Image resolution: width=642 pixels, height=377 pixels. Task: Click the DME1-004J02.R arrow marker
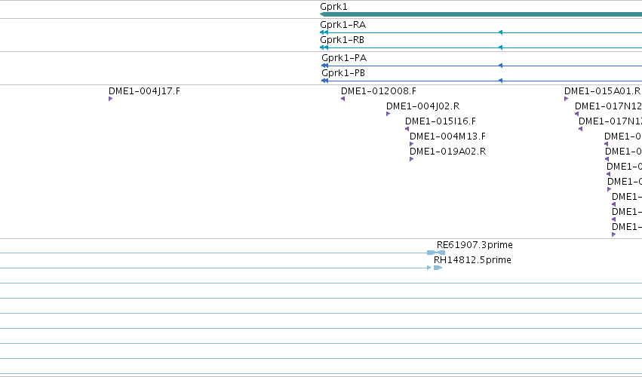(389, 114)
